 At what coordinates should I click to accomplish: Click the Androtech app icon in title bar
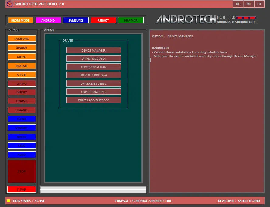(x=9, y=4)
